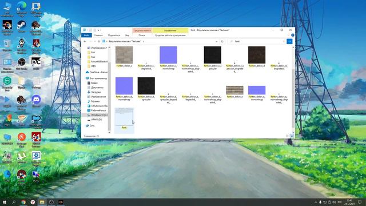Open the address bar history dropdown
The height and width of the screenshot is (206, 366).
(216, 41)
